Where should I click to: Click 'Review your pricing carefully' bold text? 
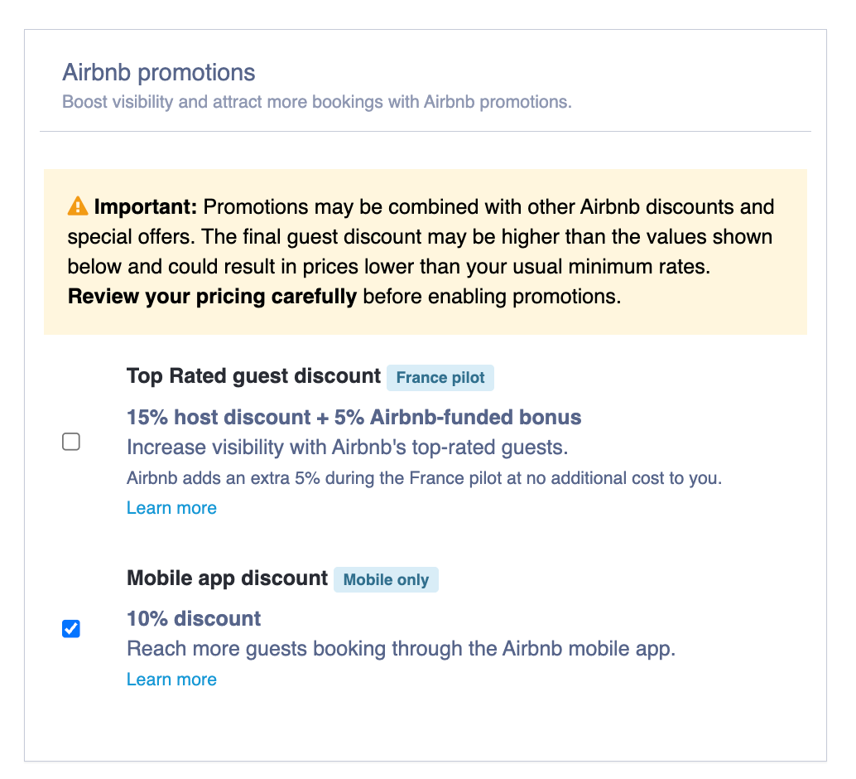point(212,297)
